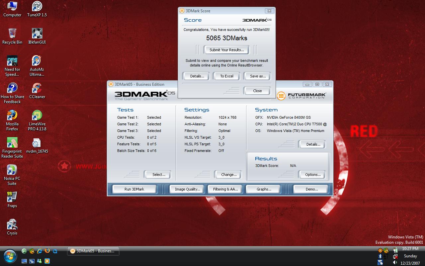Screen dimensions: 425x266
Task: Open the Windows Start orb
Action: 10,256
